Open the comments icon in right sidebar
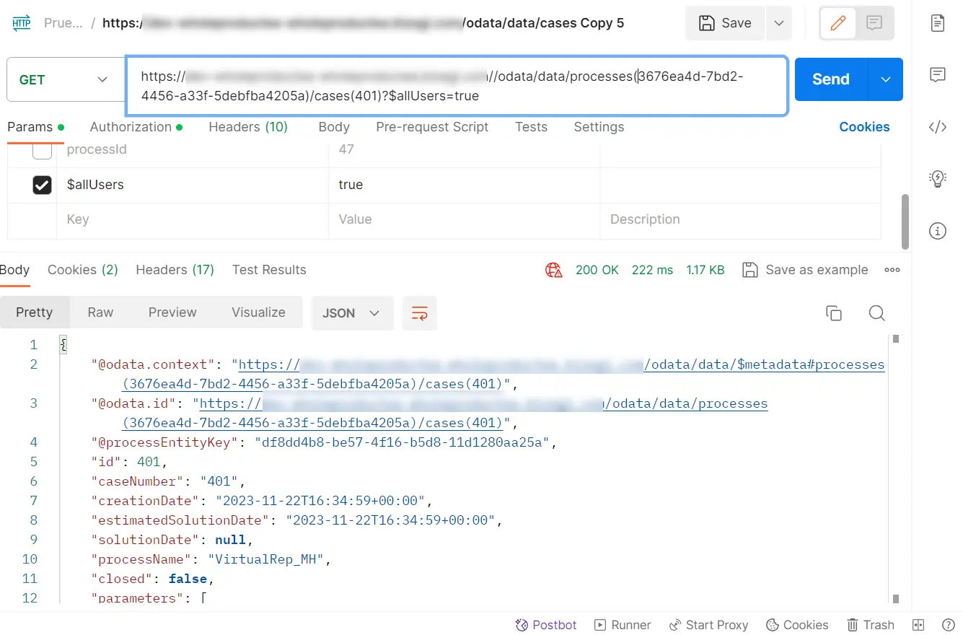963x635 pixels. point(937,74)
